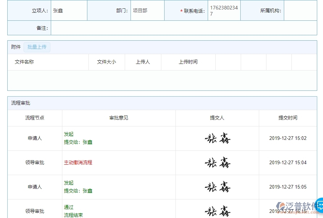Click the 提交时间 column header
The image size is (323, 218).
pos(287,118)
